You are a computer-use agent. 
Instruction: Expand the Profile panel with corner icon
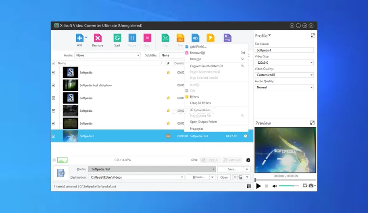(313, 35)
